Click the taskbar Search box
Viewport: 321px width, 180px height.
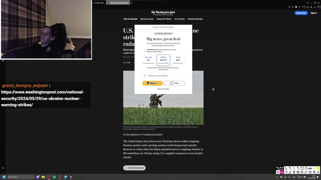point(21,177)
